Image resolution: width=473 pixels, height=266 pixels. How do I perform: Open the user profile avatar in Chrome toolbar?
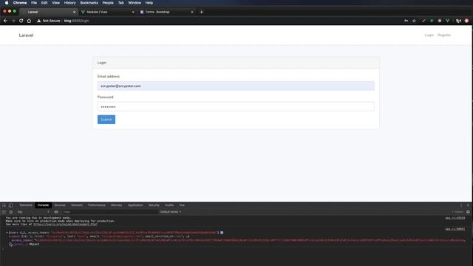coord(466,21)
